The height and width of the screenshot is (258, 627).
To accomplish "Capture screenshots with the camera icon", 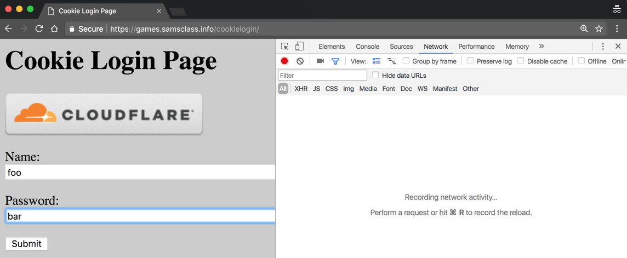I will [320, 61].
